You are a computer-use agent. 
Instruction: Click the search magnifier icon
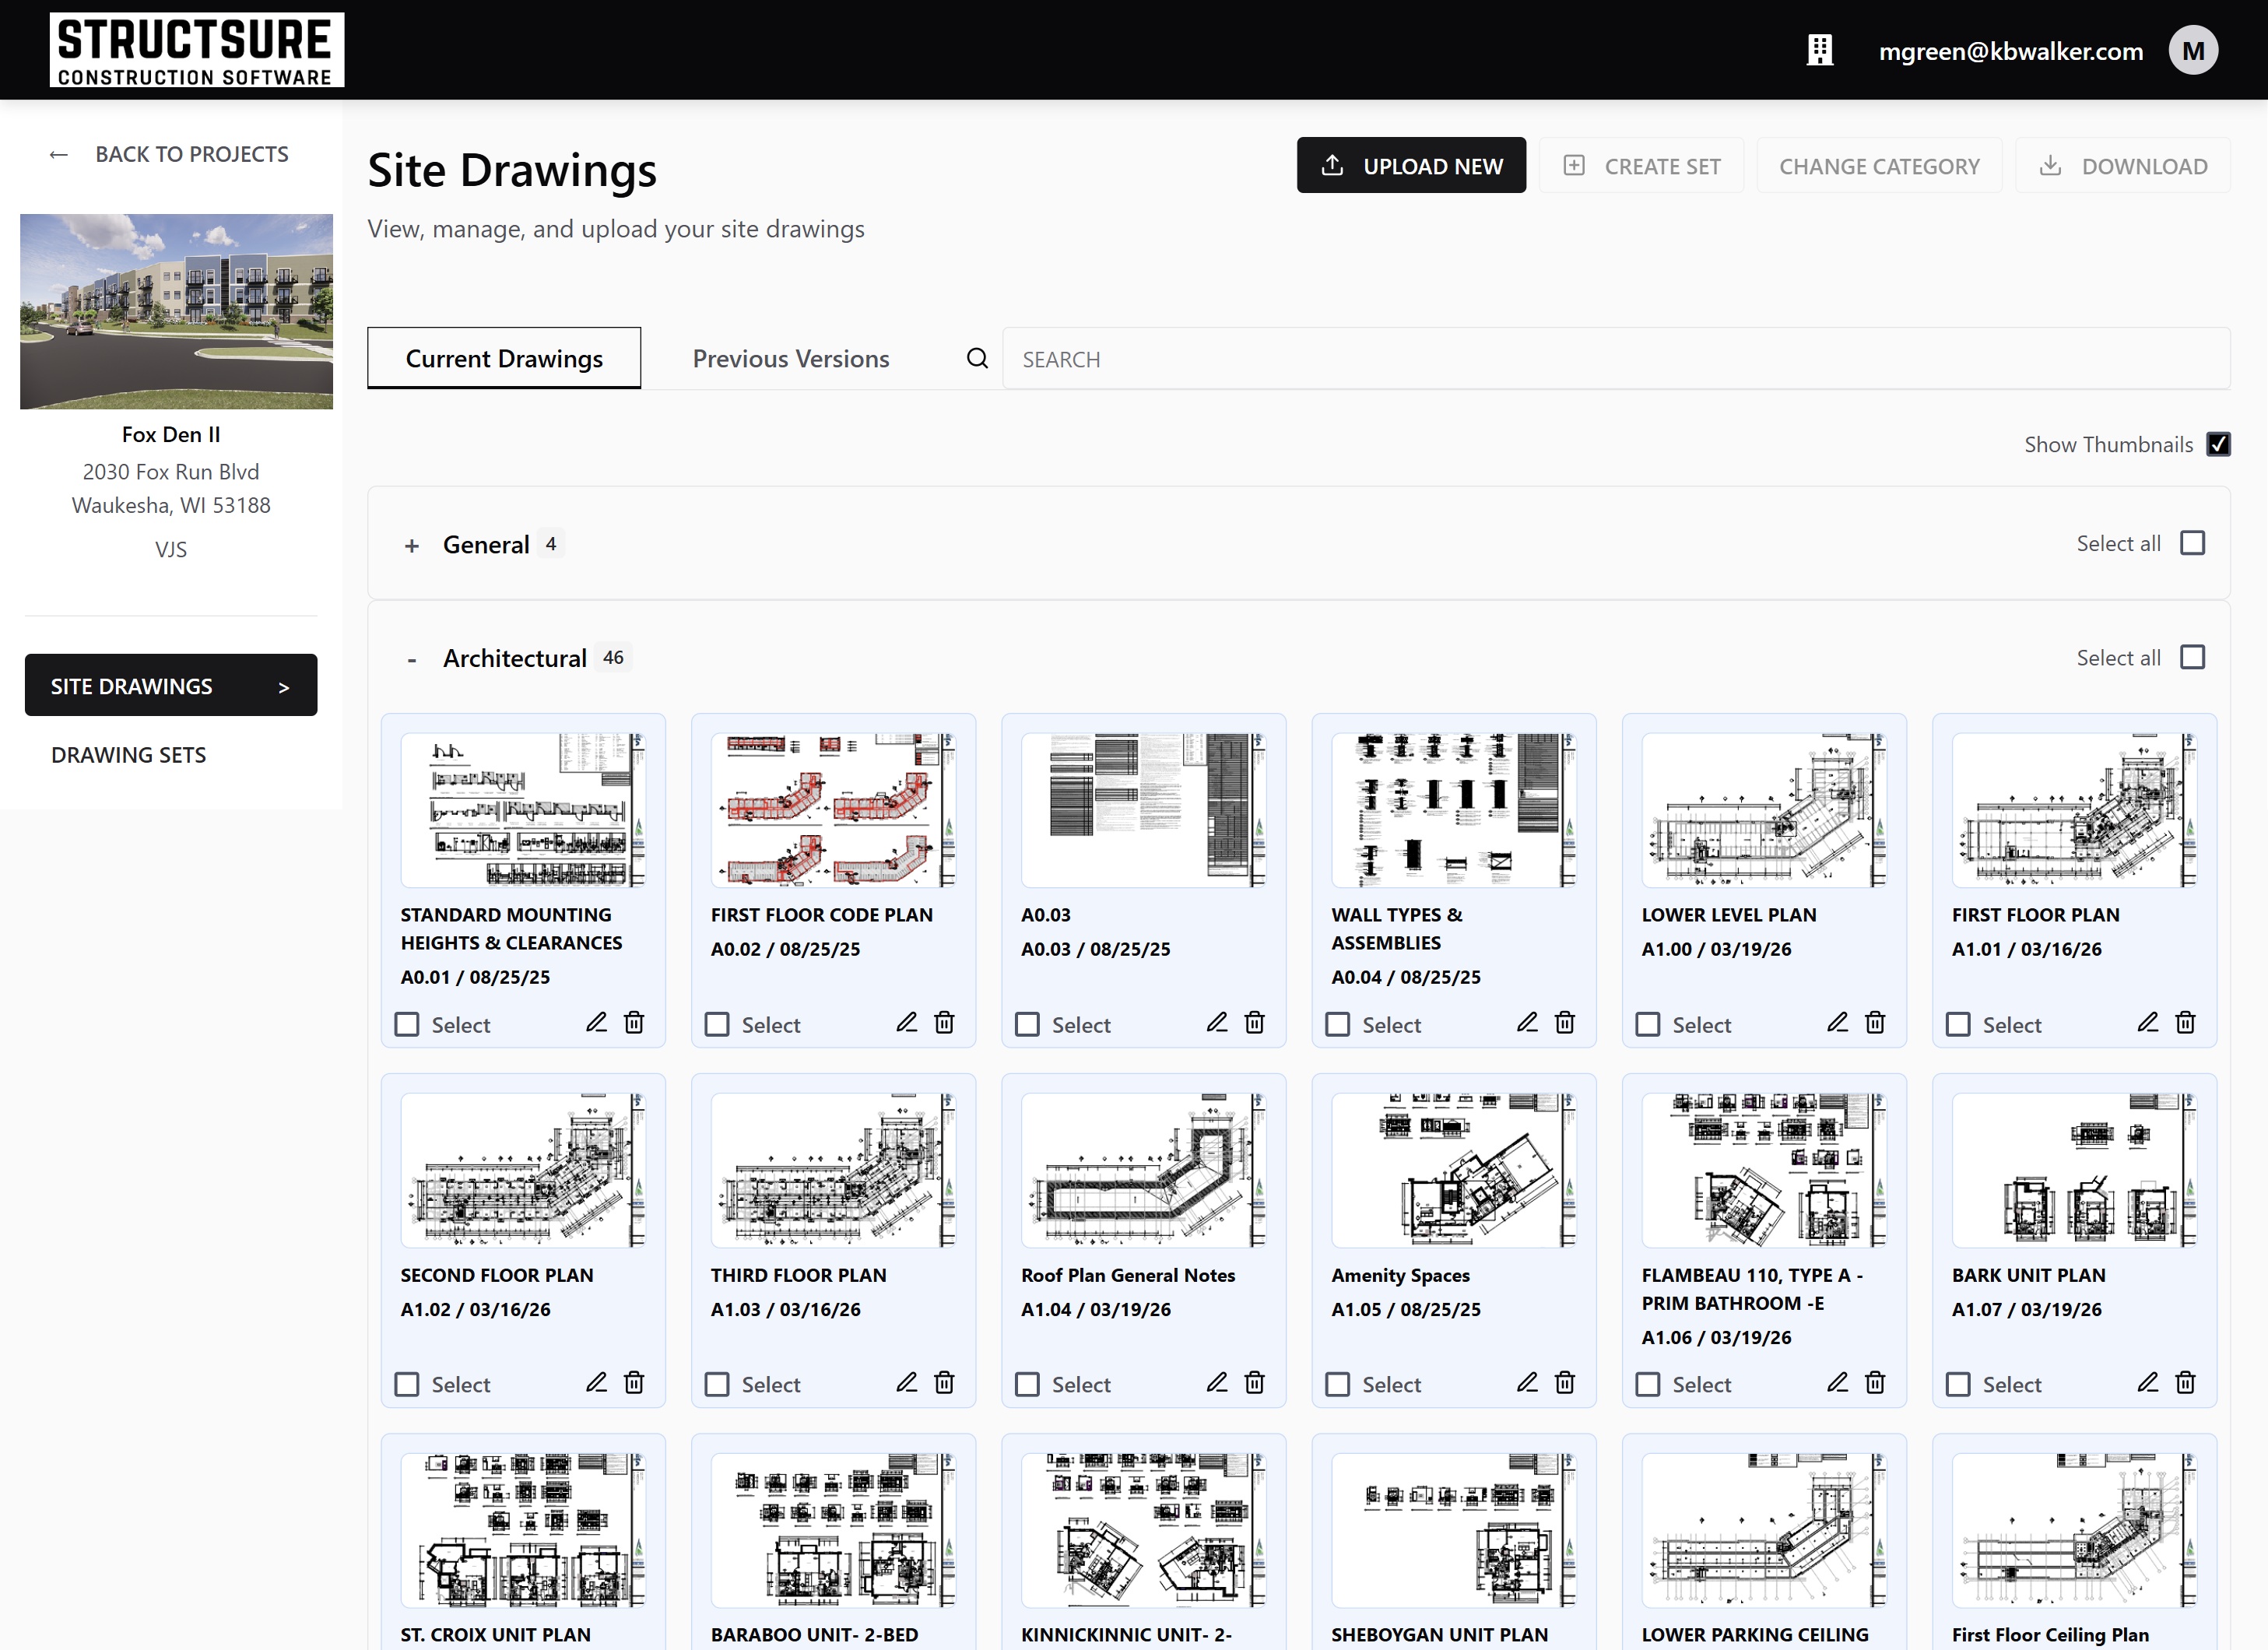coord(977,358)
